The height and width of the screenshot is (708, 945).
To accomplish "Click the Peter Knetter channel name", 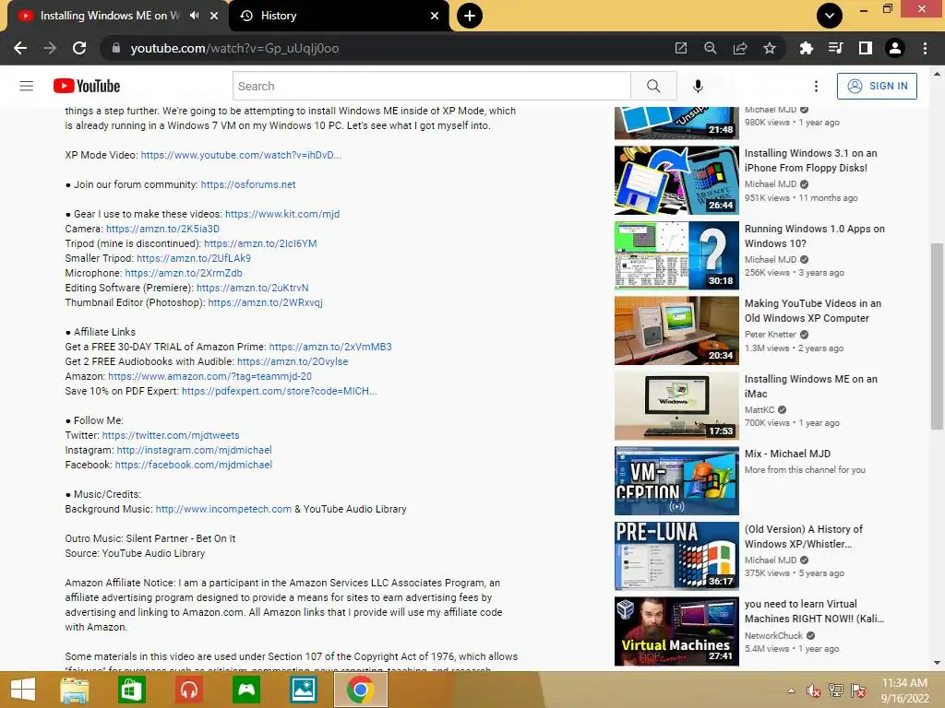I will 771,334.
